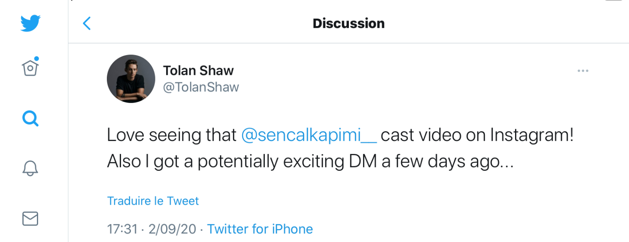
Task: Click the "Love seeing that" tweet text
Action: coord(172,135)
